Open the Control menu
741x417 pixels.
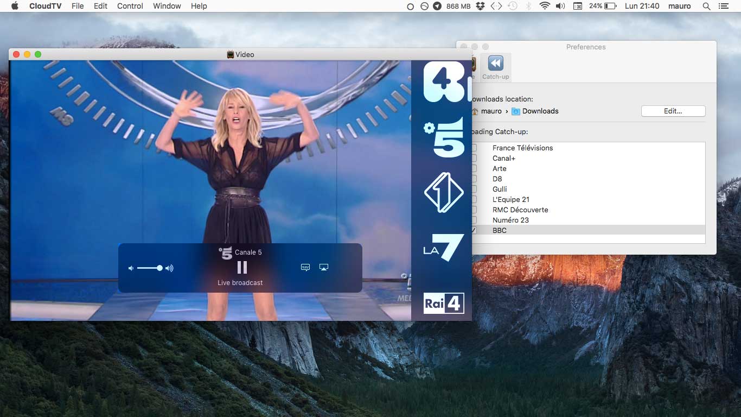pyautogui.click(x=130, y=6)
